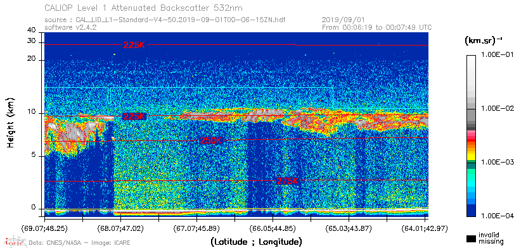Click the black 'invalid missing' legend swatch

tap(472, 239)
